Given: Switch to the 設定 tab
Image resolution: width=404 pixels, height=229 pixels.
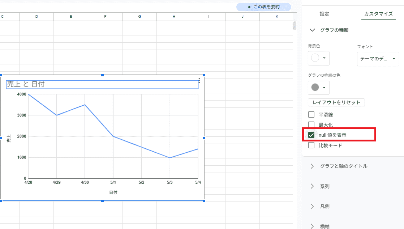Looking at the screenshot, I should tap(324, 14).
